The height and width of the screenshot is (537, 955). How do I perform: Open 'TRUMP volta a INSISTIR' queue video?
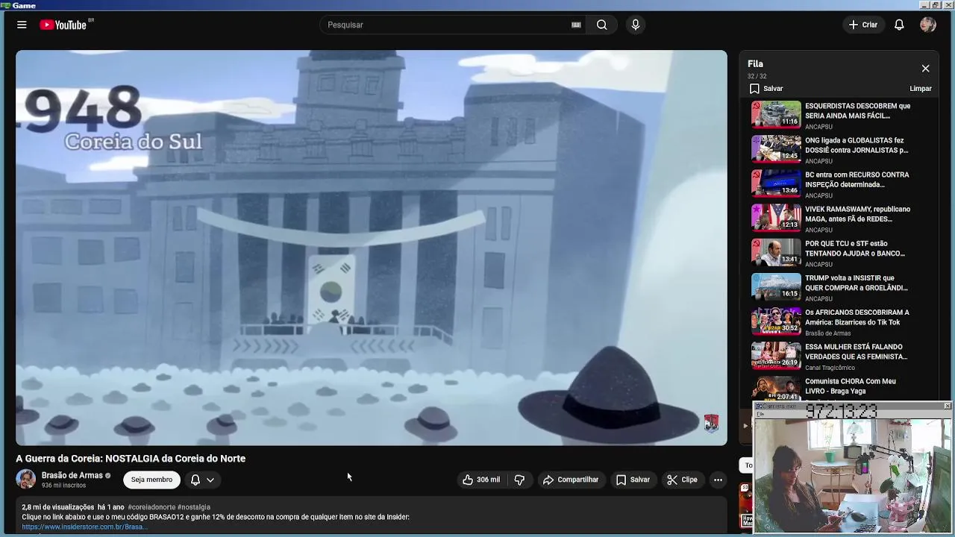point(839,287)
